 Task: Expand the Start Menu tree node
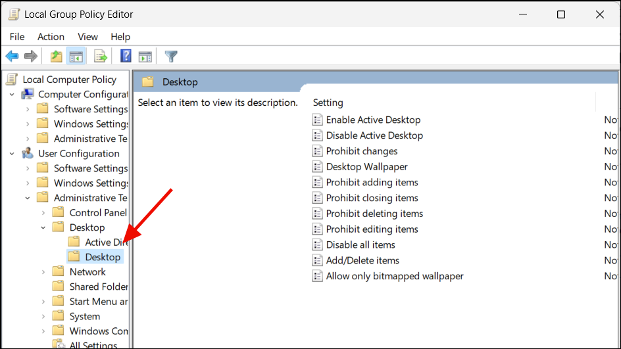click(43, 302)
